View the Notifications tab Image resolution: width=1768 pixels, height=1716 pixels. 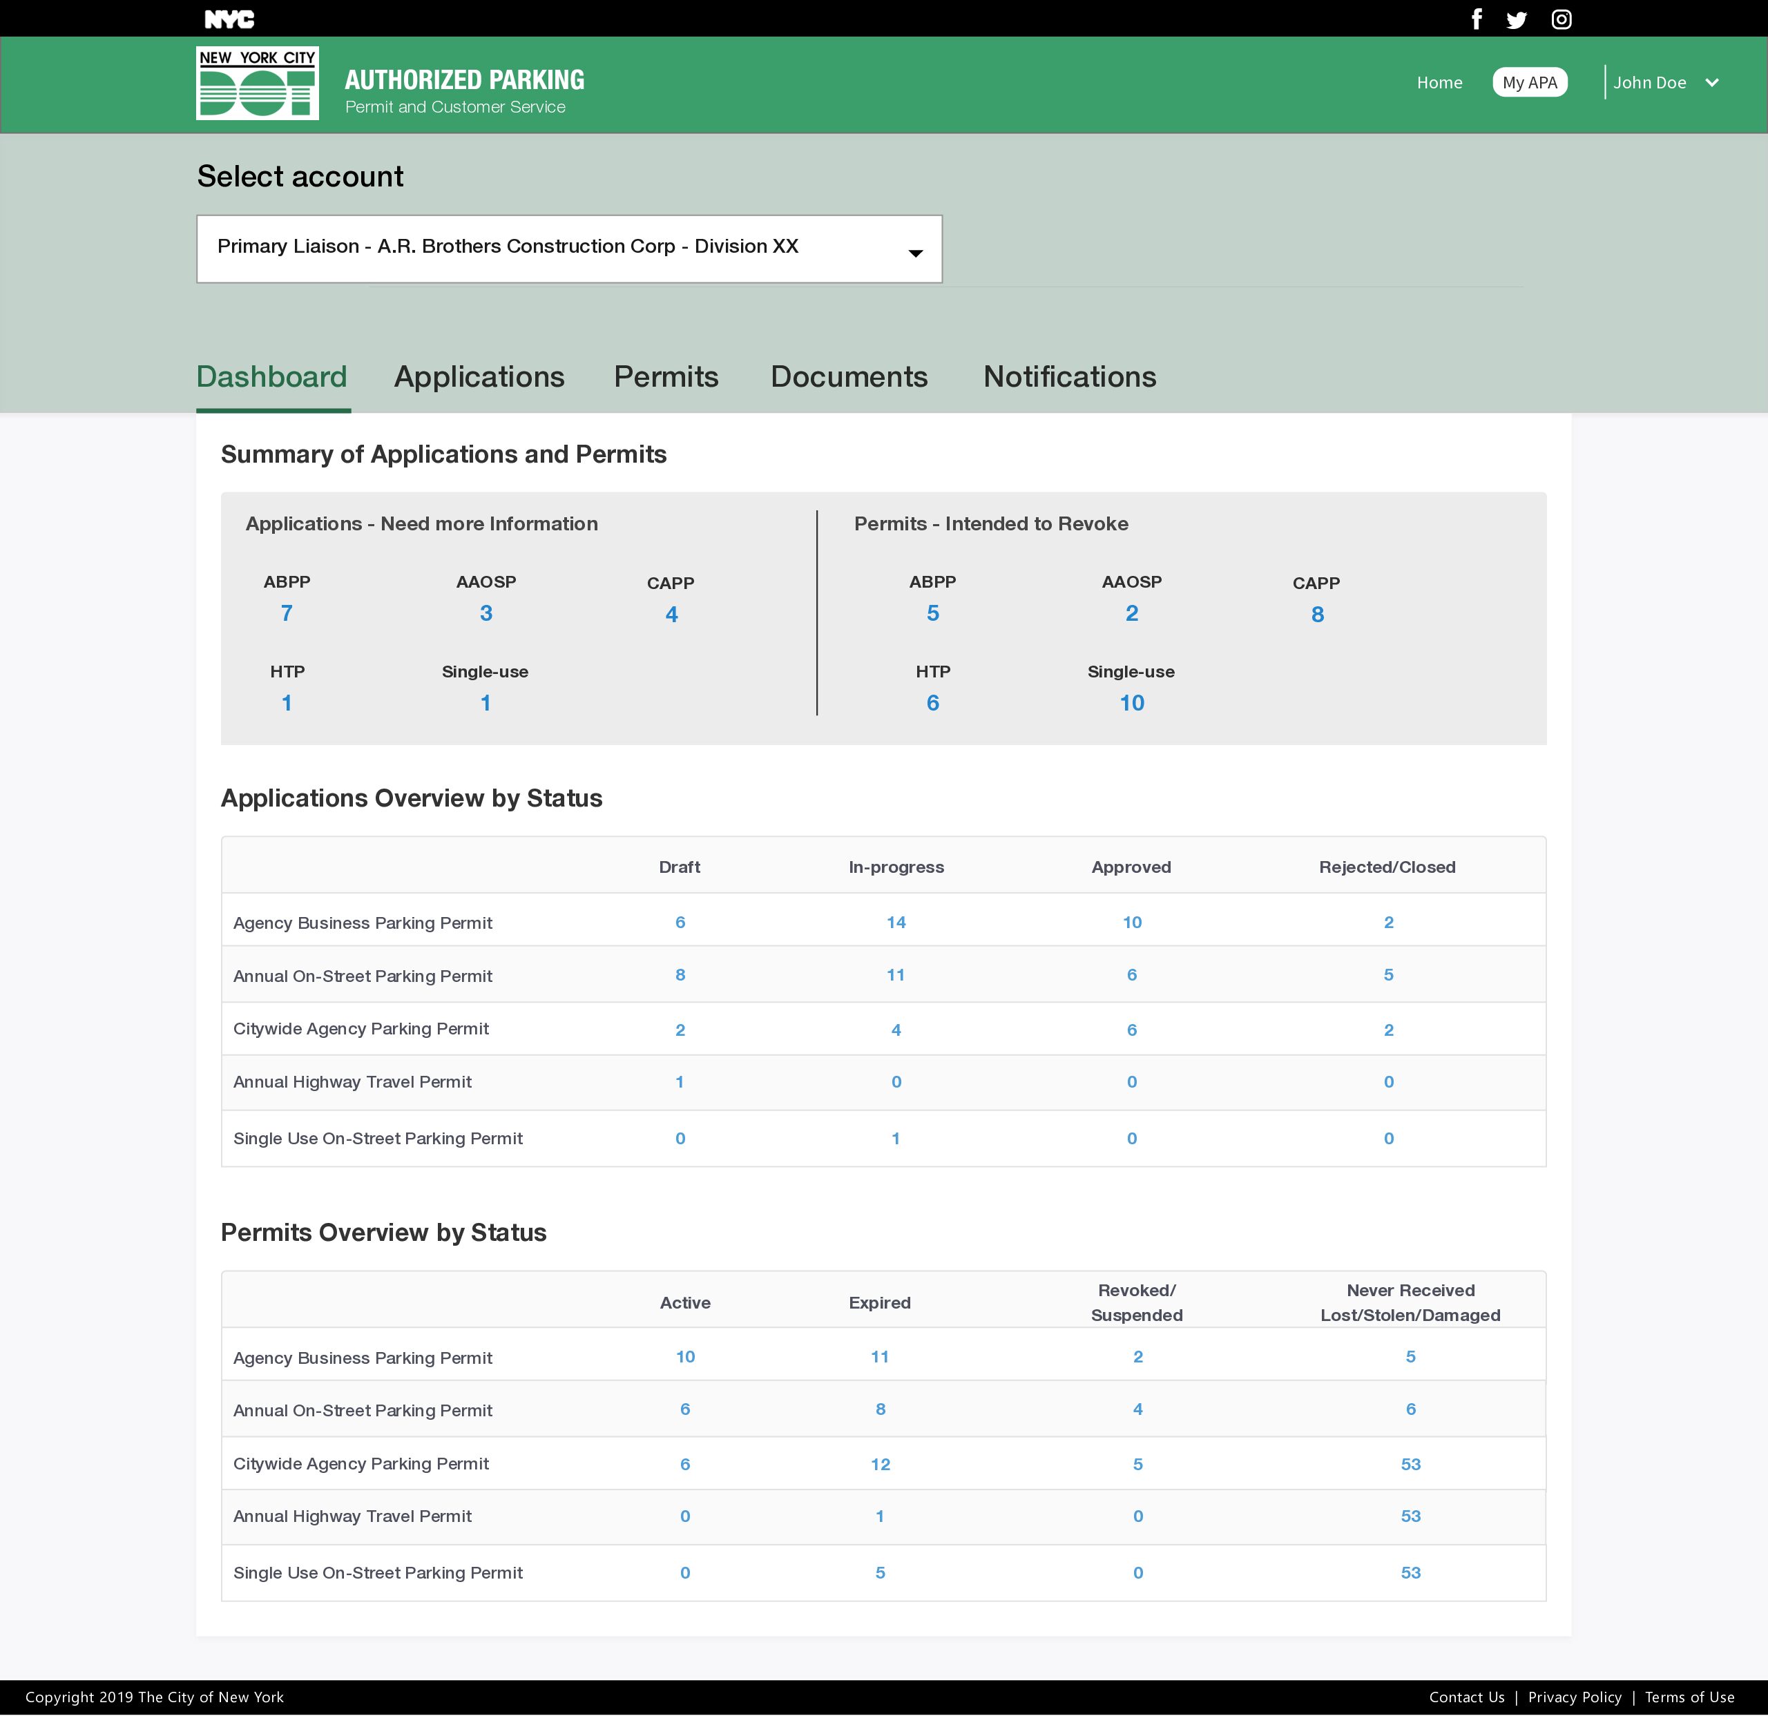(1069, 377)
